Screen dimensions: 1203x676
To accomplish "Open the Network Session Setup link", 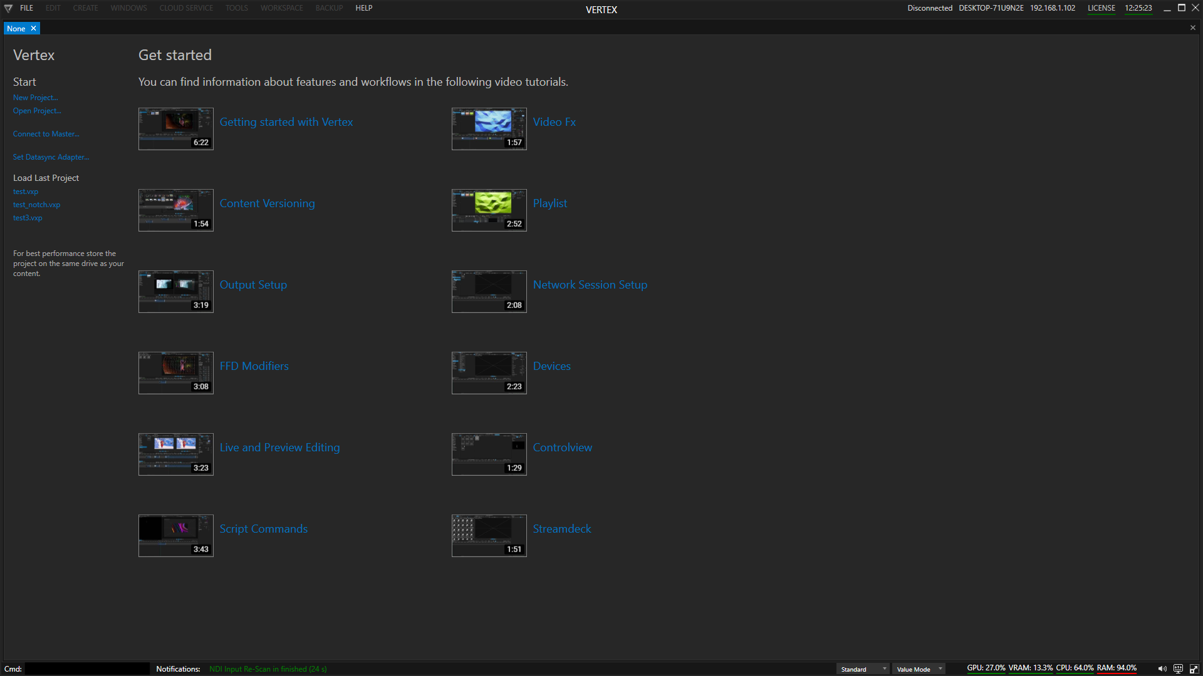I will point(590,285).
